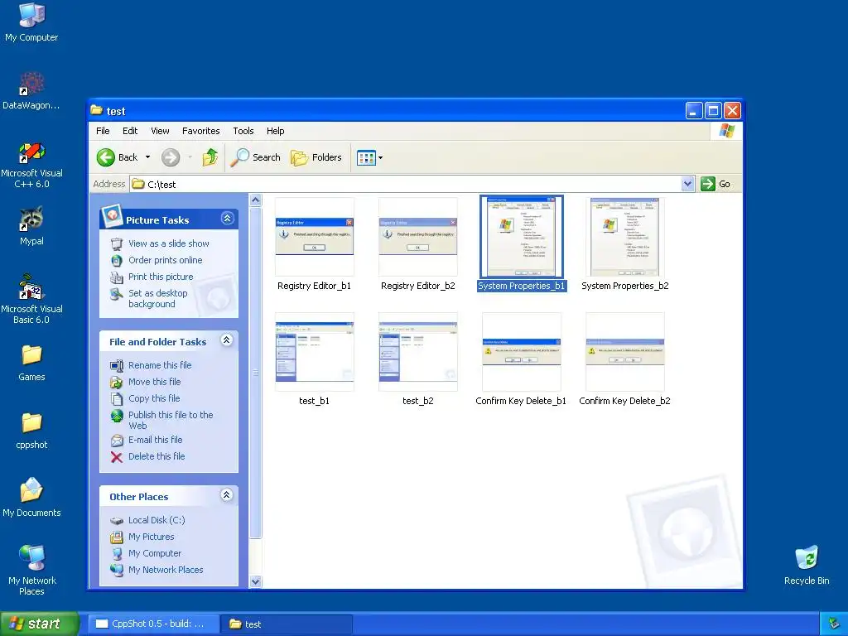Click the Up folder toolbar icon
This screenshot has height=636, width=848.
pos(210,157)
